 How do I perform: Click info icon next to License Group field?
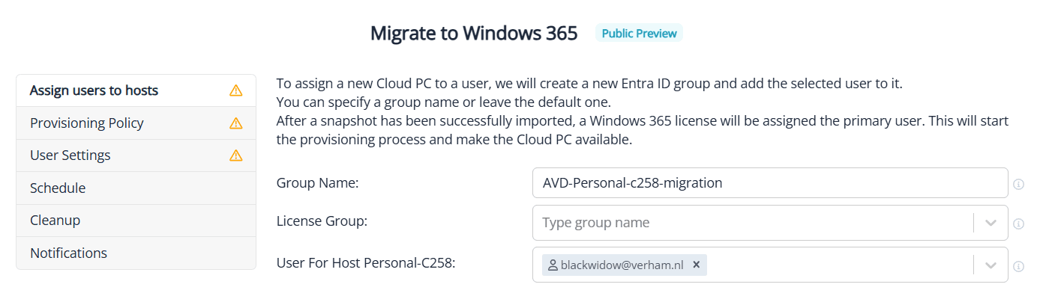tap(1018, 224)
